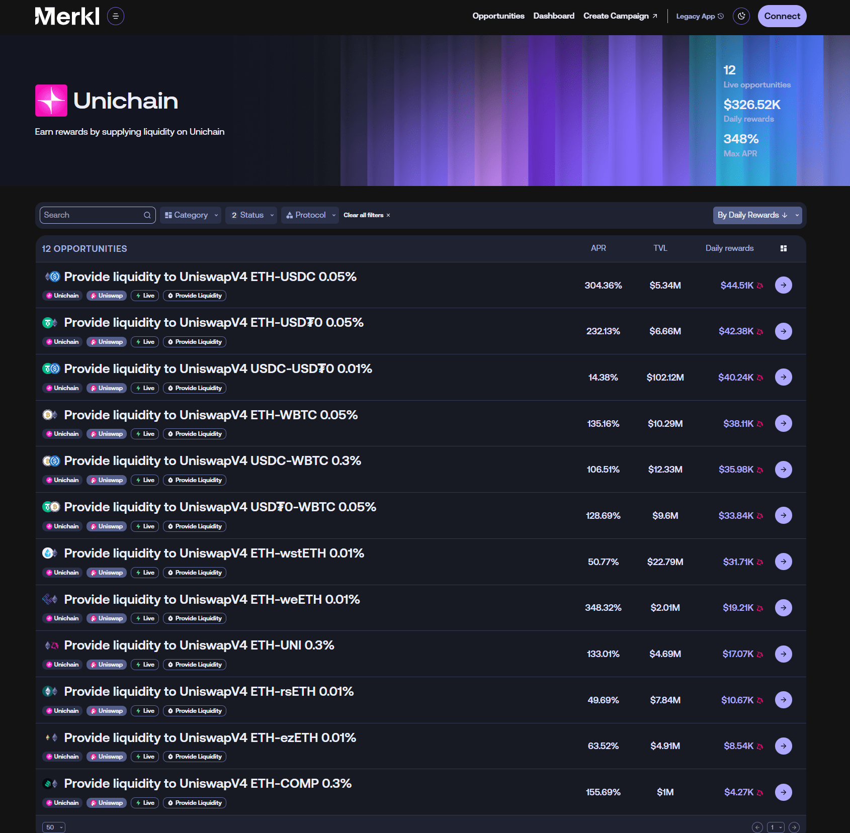Screen dimensions: 850x833
Task: Click the Unichain pink logo icon
Action: (x=50, y=101)
